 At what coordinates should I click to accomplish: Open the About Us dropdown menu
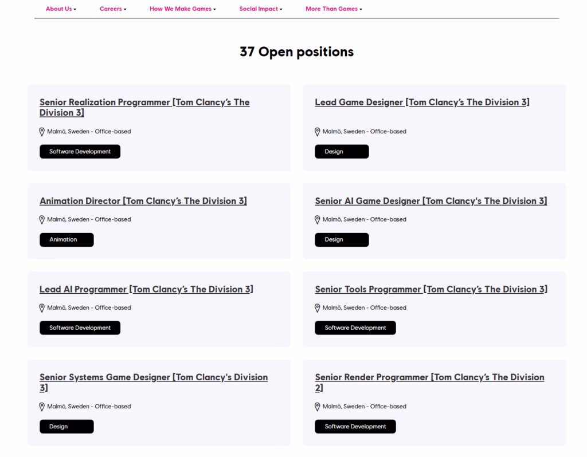tap(61, 9)
